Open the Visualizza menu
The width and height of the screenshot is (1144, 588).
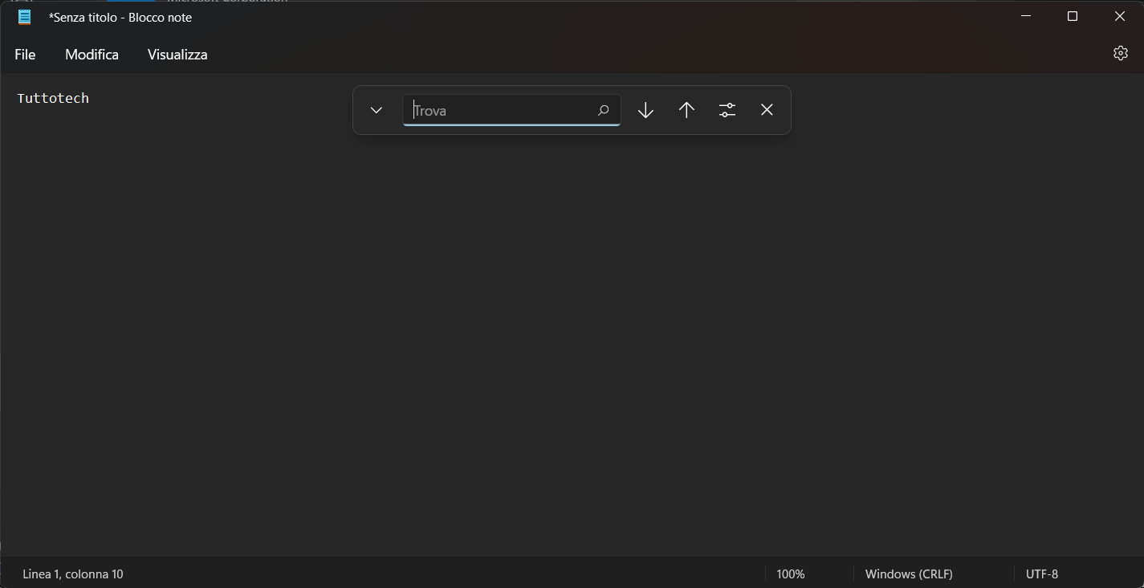[177, 55]
